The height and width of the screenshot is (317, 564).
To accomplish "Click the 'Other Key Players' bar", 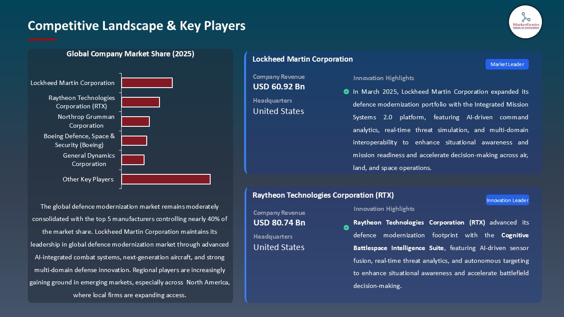I will click(x=166, y=179).
